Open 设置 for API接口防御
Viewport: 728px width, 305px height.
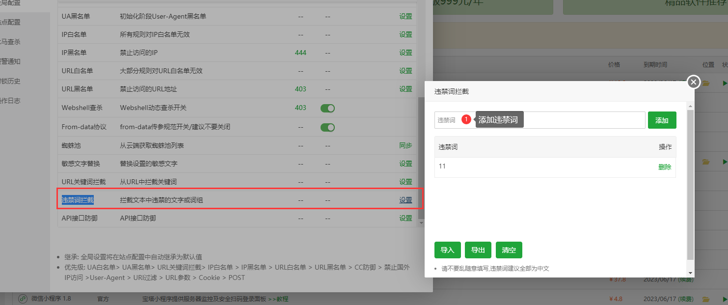click(x=405, y=218)
